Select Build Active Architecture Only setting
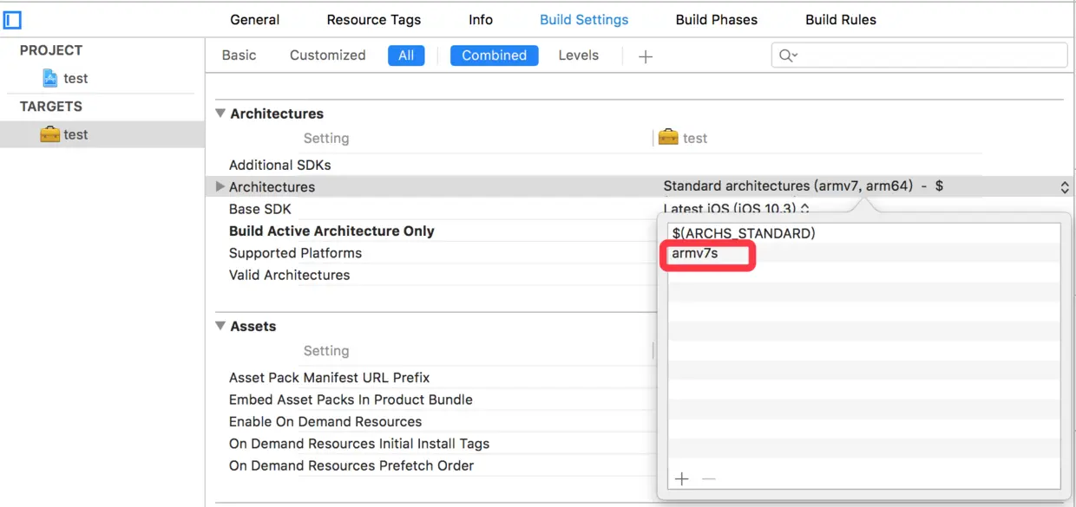Viewport: 1076px width, 507px height. pyautogui.click(x=331, y=231)
